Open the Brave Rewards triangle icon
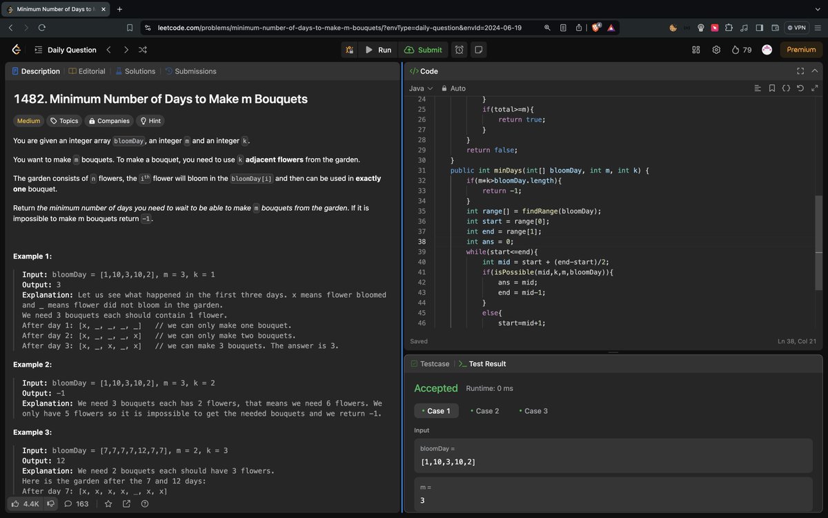This screenshot has height=518, width=828. pos(611,28)
